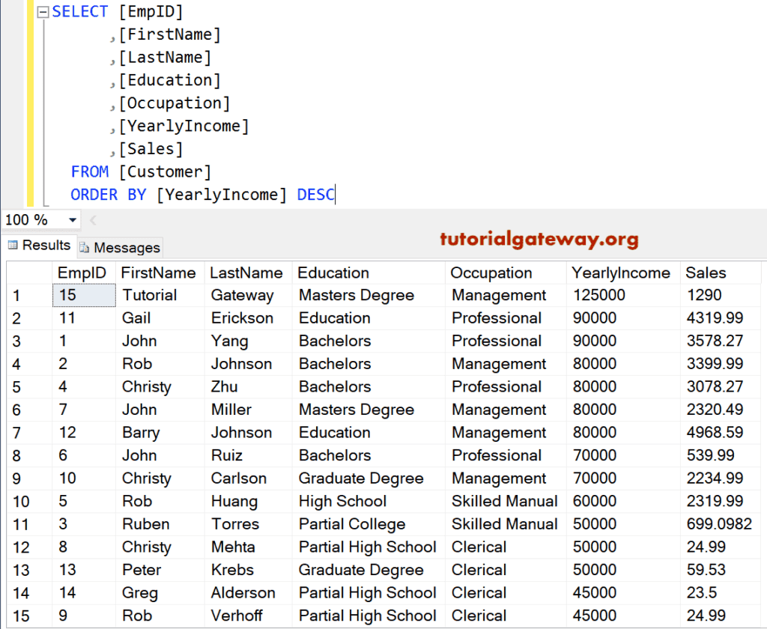Select the Occupation column header
Viewport: 767px width, 629px height.
pos(506,273)
